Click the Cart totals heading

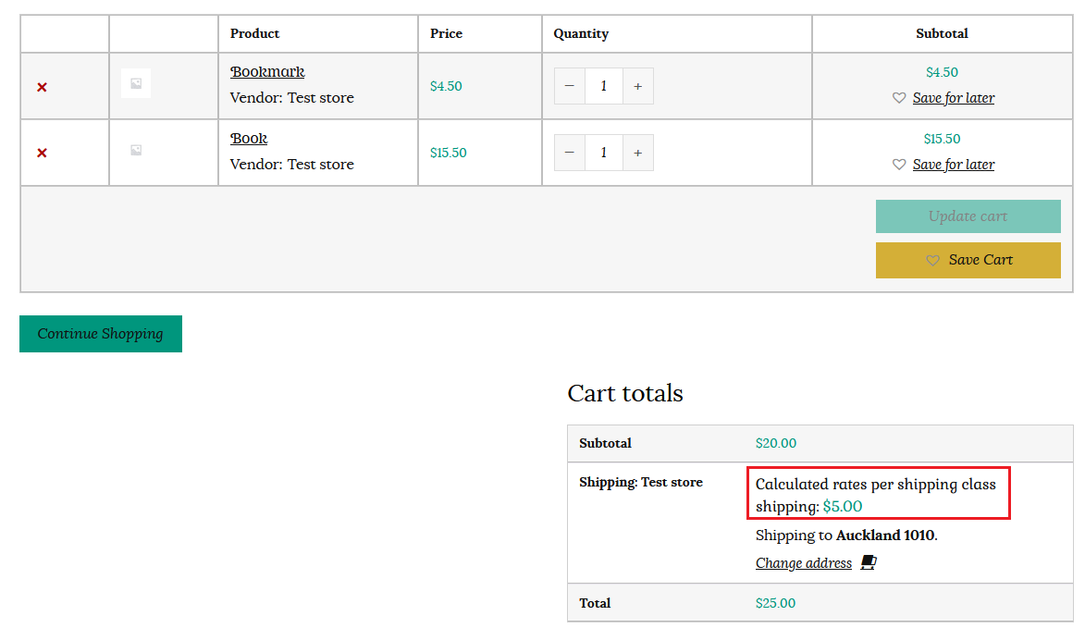[x=625, y=393]
